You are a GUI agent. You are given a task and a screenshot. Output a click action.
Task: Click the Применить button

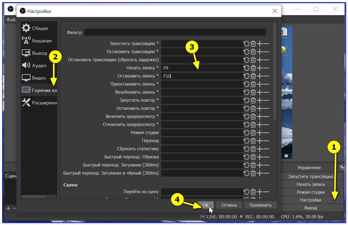point(261,205)
